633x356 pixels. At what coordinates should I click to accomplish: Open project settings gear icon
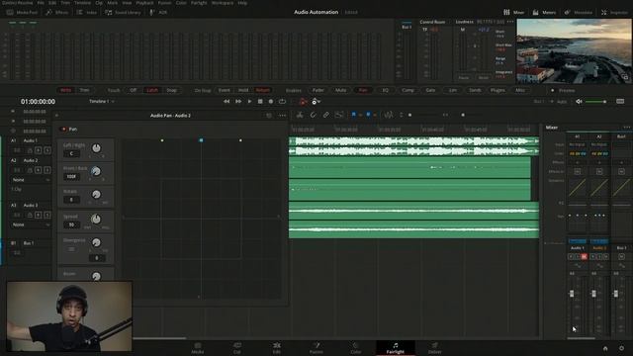point(622,348)
